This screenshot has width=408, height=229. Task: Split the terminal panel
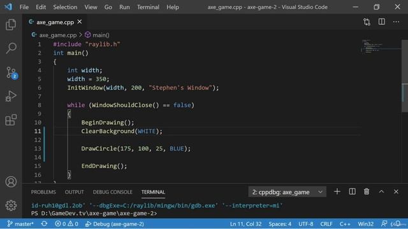click(352, 191)
